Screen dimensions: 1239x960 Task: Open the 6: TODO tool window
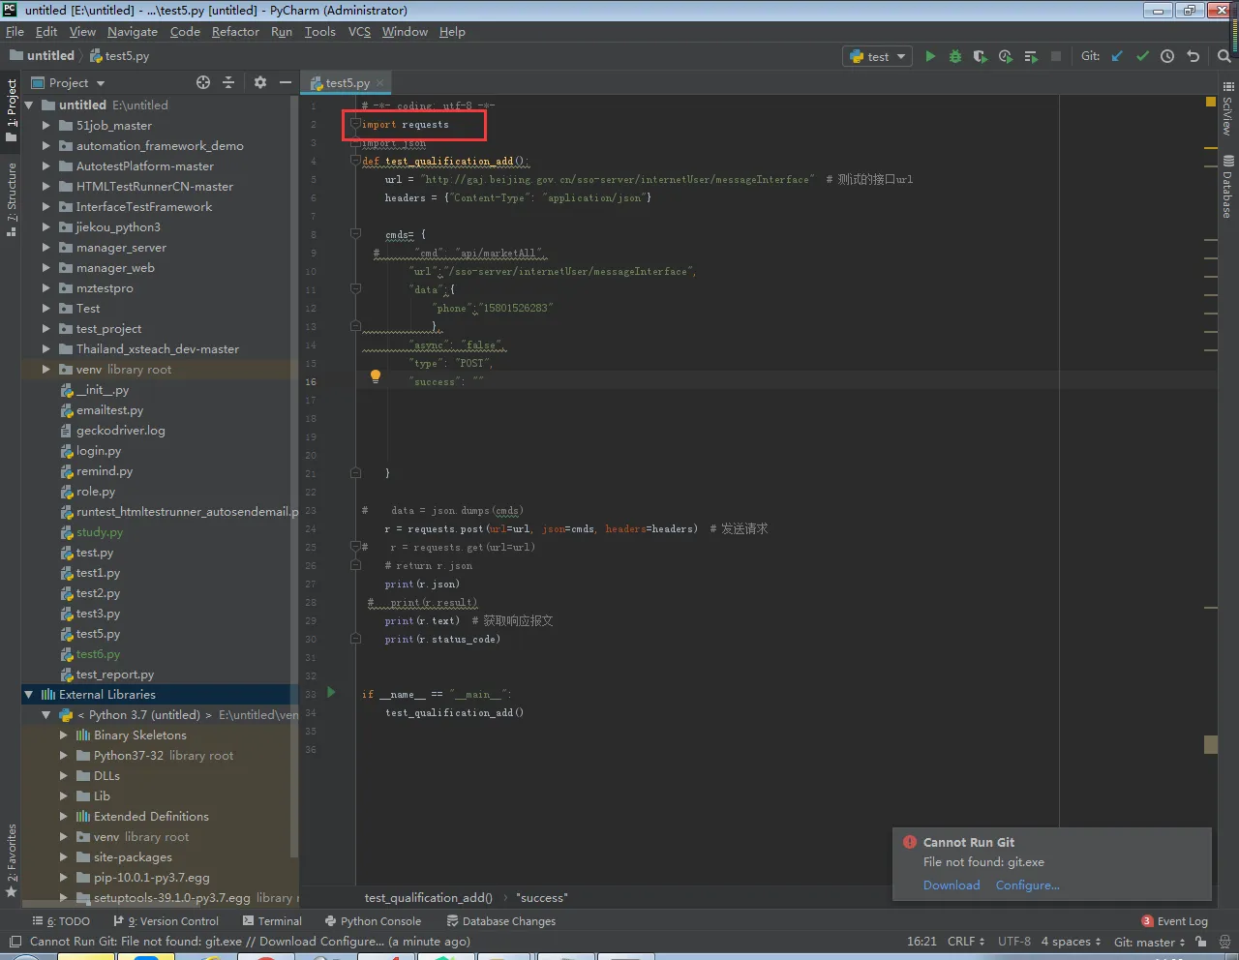tap(61, 921)
